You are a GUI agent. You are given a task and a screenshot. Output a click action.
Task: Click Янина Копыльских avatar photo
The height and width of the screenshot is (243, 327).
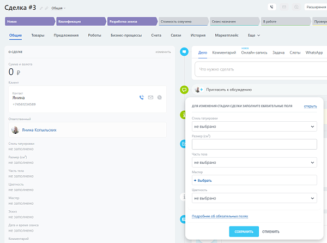point(15,130)
